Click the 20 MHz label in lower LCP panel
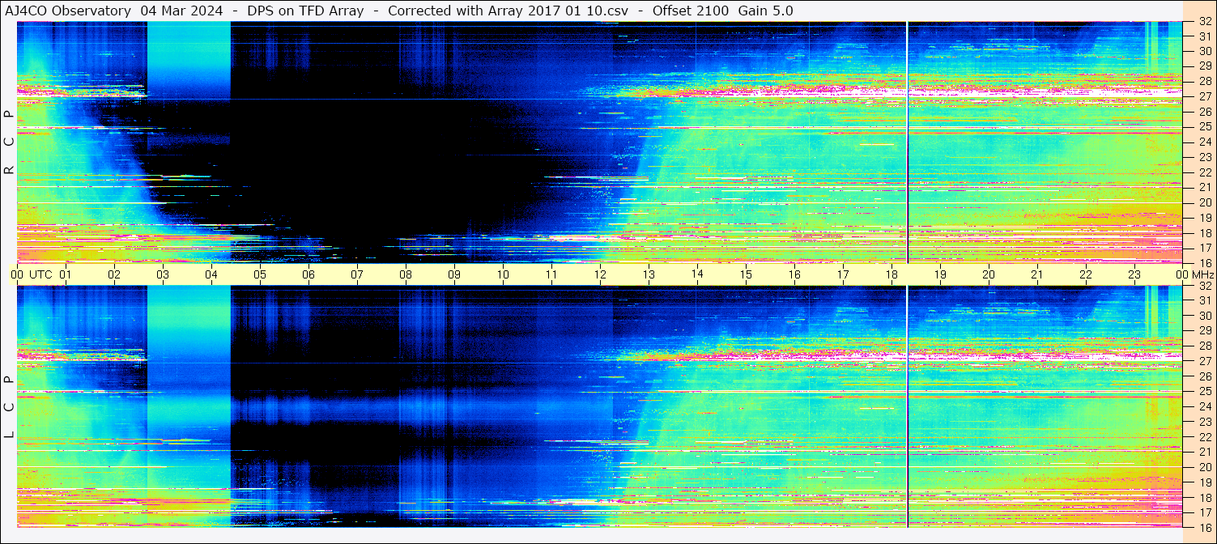This screenshot has height=544, width=1217. 1204,467
